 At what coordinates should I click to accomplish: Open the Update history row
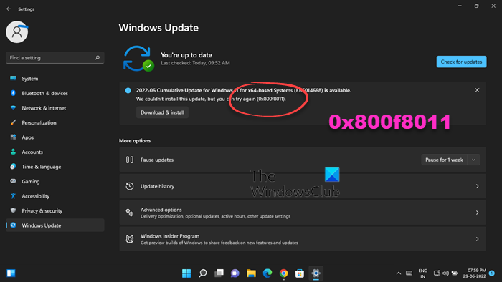pos(303,186)
